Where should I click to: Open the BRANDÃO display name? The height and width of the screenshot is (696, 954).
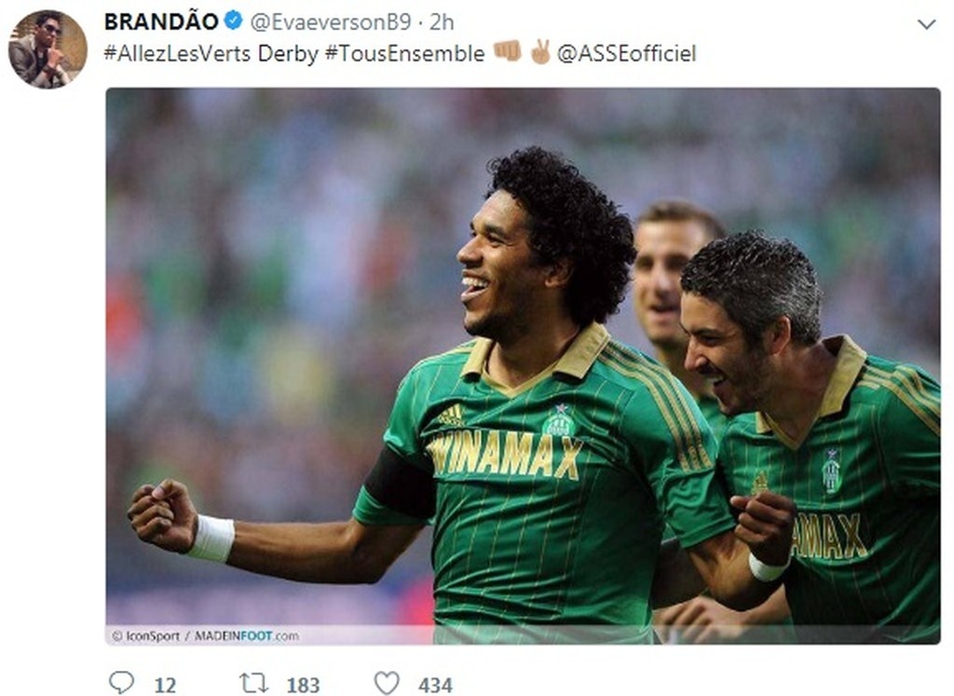click(x=161, y=22)
